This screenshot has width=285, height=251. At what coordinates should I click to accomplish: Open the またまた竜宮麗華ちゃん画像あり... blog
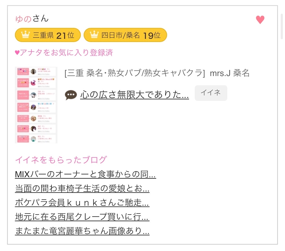pos(82,231)
